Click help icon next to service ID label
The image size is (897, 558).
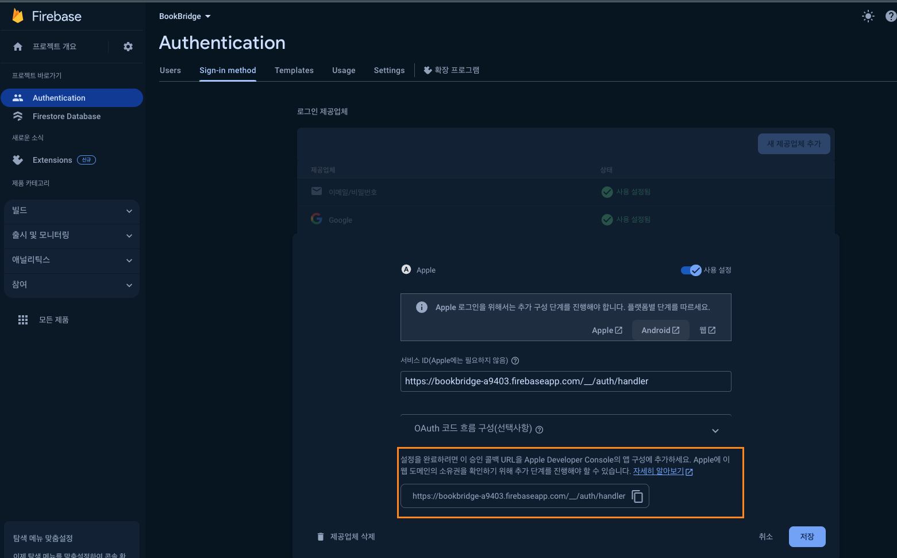point(515,361)
